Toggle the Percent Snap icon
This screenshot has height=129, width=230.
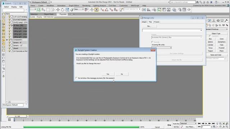(x=111, y=10)
